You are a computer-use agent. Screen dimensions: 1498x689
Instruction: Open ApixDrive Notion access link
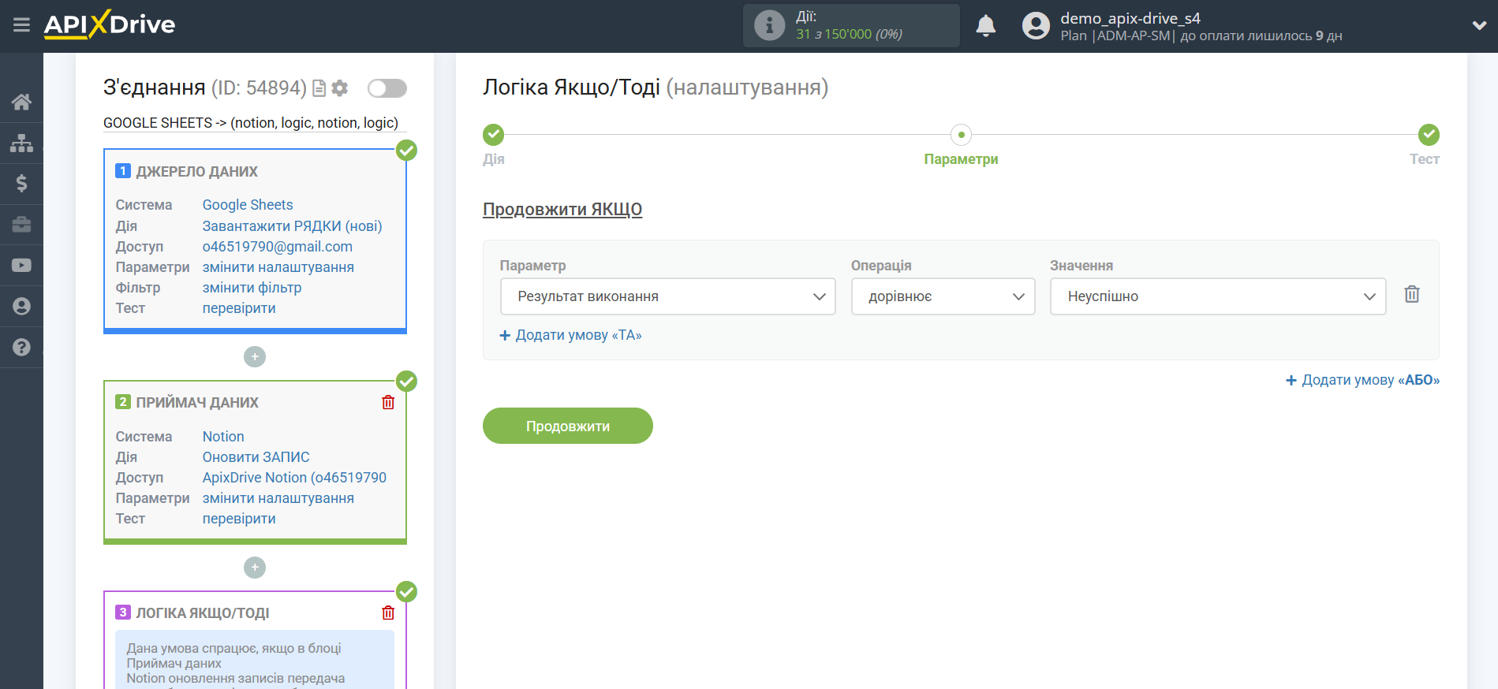294,478
